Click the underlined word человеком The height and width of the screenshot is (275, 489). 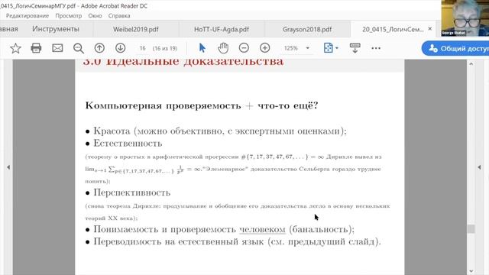tap(262, 229)
